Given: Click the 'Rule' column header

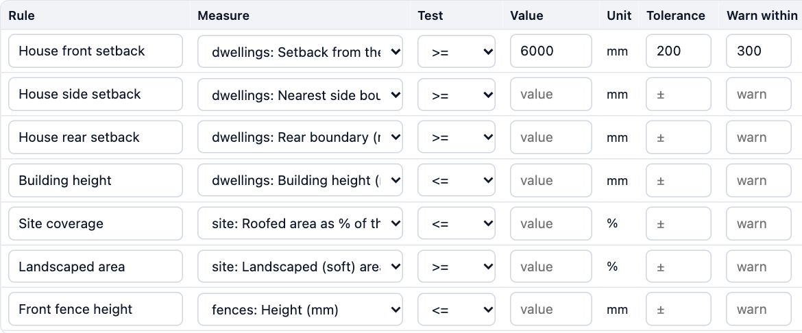Looking at the screenshot, I should pos(21,16).
